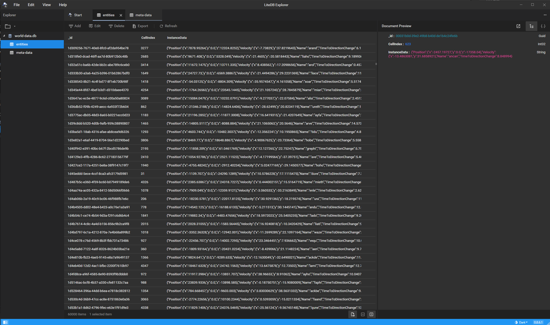Select row with CellIndex 2685
Viewport: 550px width, 325px height.
coord(220,56)
